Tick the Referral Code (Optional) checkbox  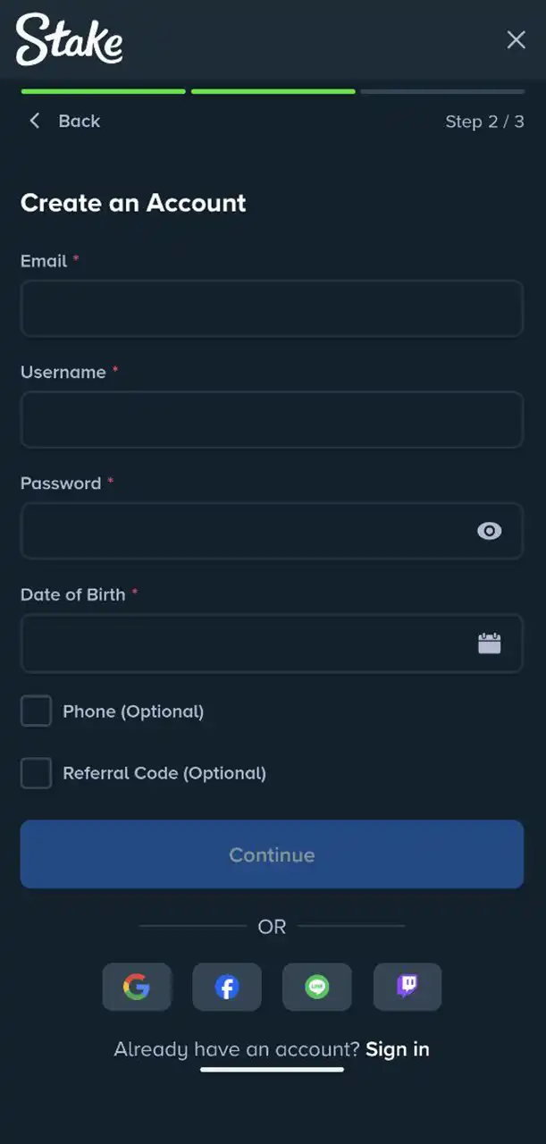click(x=36, y=773)
